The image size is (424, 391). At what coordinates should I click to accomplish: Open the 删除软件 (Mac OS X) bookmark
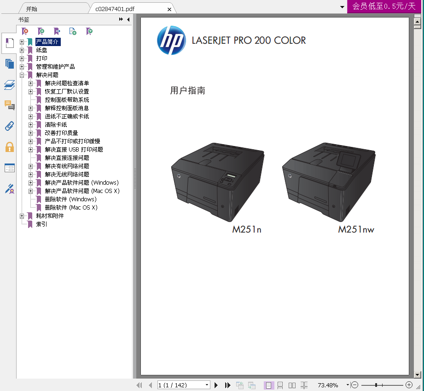[71, 208]
